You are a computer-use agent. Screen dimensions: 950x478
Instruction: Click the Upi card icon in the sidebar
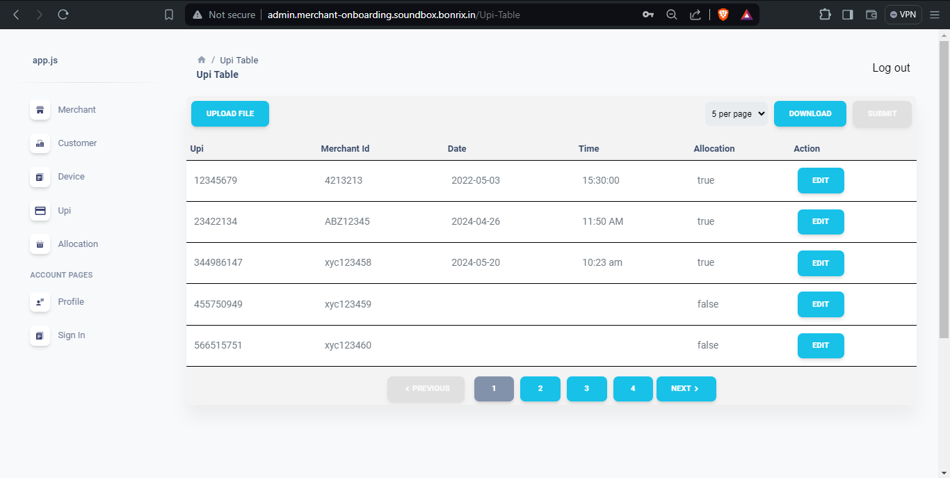click(x=40, y=211)
